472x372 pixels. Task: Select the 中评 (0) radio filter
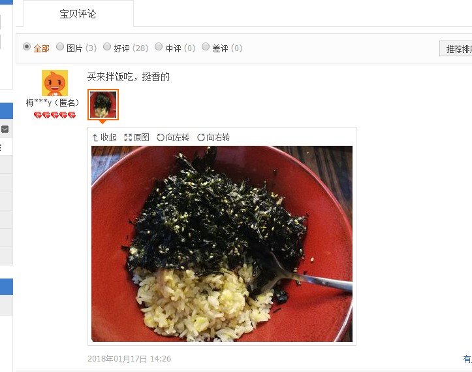pos(159,46)
